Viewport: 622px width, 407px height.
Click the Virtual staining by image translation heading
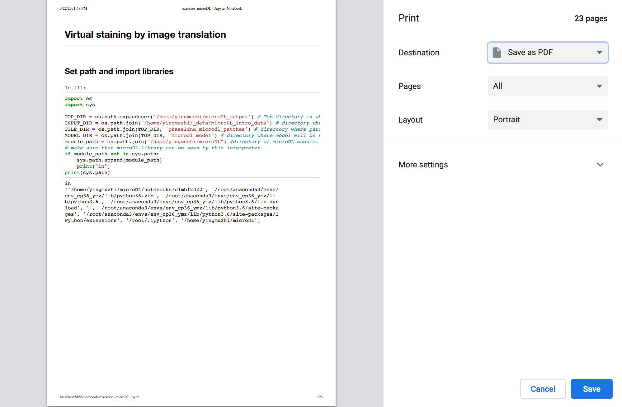(x=145, y=35)
